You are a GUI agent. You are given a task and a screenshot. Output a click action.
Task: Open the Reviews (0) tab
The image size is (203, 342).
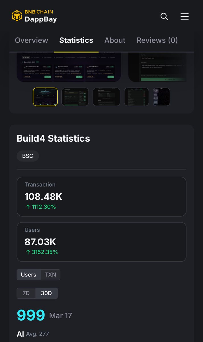point(157,40)
